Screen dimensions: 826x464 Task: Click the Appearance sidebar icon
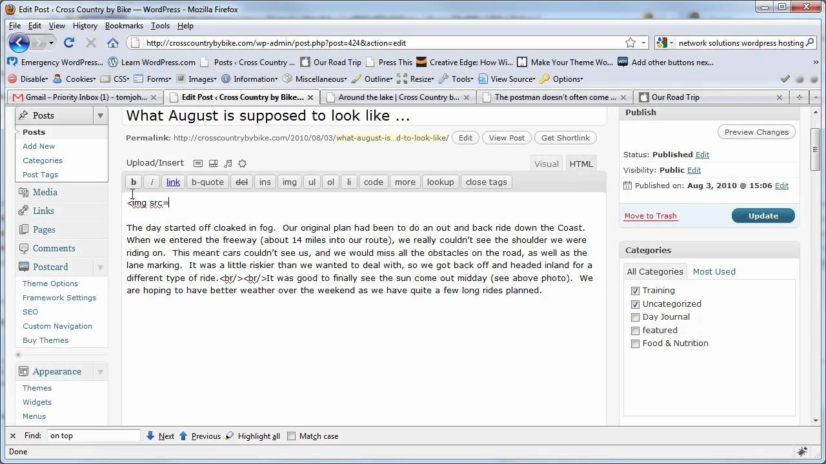click(x=24, y=371)
